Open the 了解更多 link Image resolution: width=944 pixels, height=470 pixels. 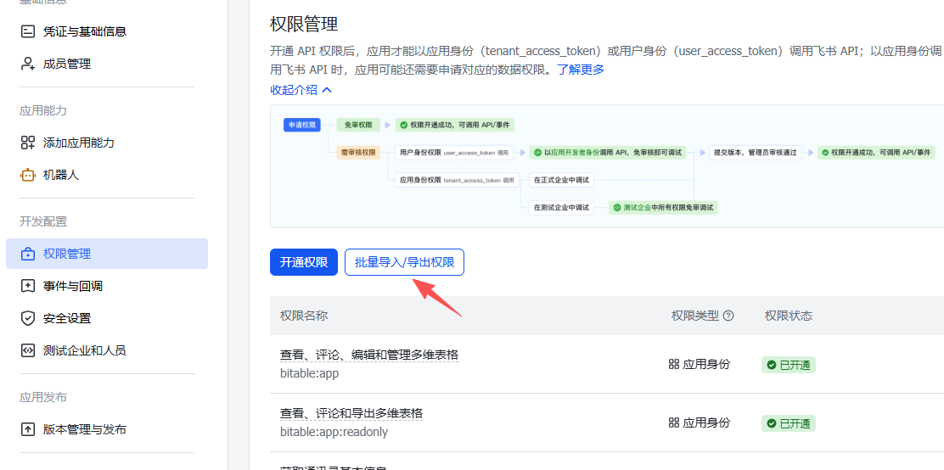click(x=581, y=70)
